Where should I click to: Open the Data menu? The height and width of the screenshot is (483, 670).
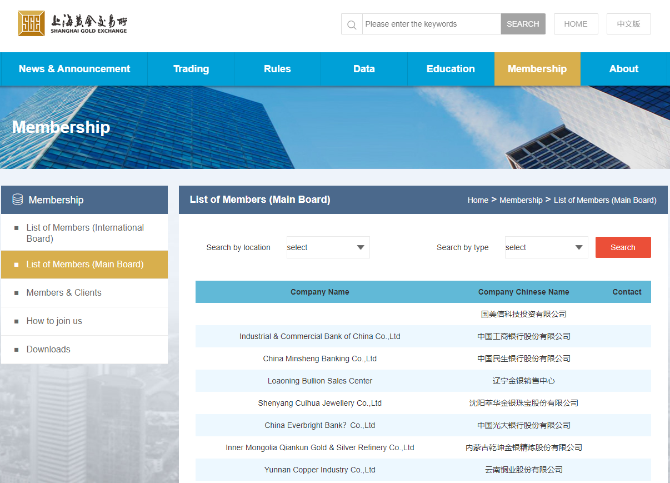pyautogui.click(x=364, y=69)
